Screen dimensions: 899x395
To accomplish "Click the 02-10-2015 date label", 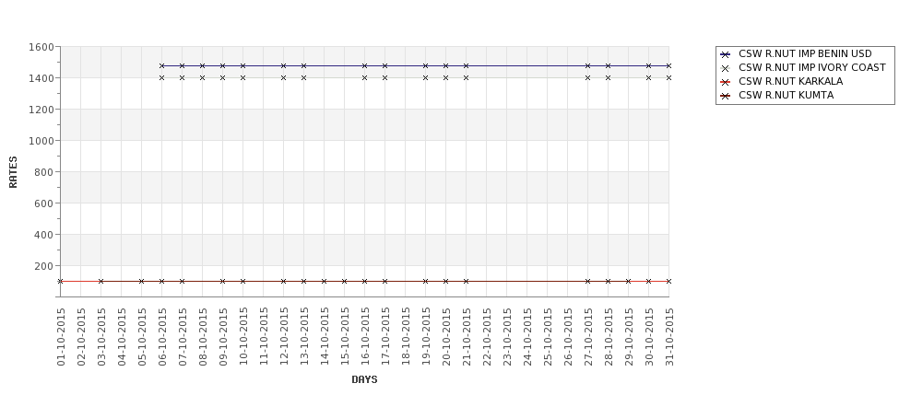I will click(x=81, y=337).
